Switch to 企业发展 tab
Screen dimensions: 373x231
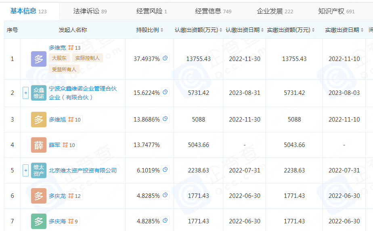coord(275,11)
